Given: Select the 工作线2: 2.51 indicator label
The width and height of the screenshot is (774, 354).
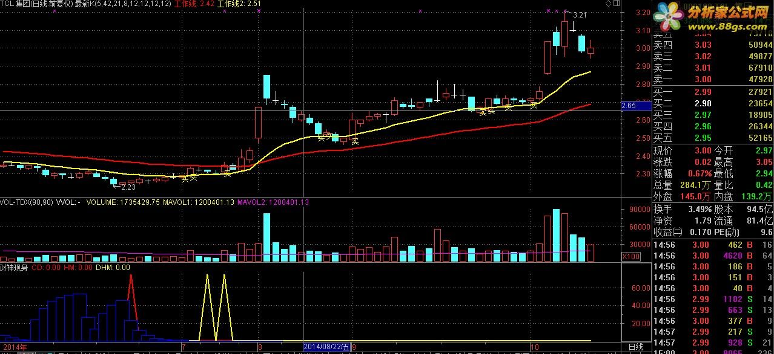Looking at the screenshot, I should click(x=239, y=4).
